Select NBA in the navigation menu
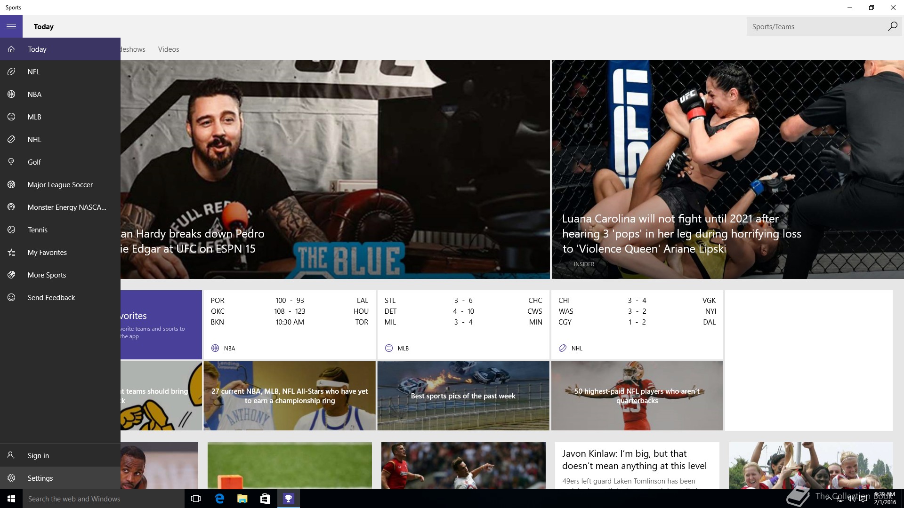904x508 pixels. tap(60, 94)
